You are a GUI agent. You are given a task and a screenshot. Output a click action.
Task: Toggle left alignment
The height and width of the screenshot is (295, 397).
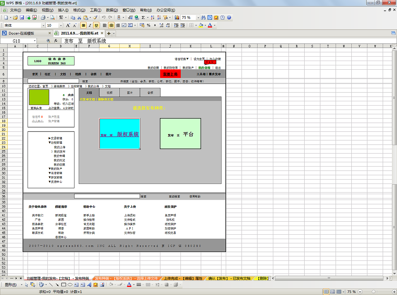point(105,25)
